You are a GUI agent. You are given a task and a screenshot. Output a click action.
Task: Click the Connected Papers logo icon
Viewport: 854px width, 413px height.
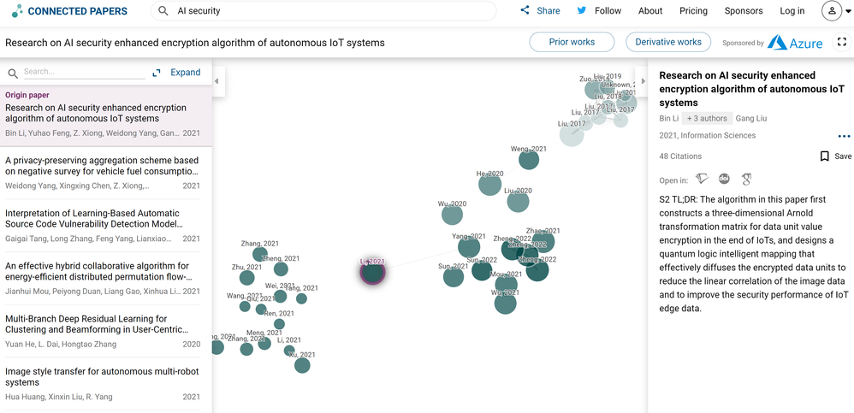(x=17, y=10)
